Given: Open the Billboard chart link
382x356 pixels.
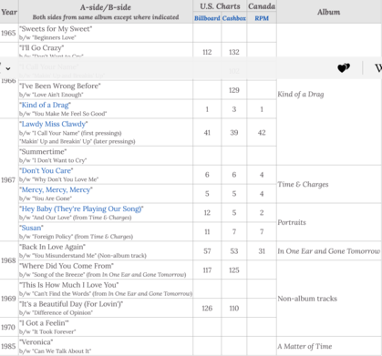Looking at the screenshot, I should pyautogui.click(x=207, y=18).
